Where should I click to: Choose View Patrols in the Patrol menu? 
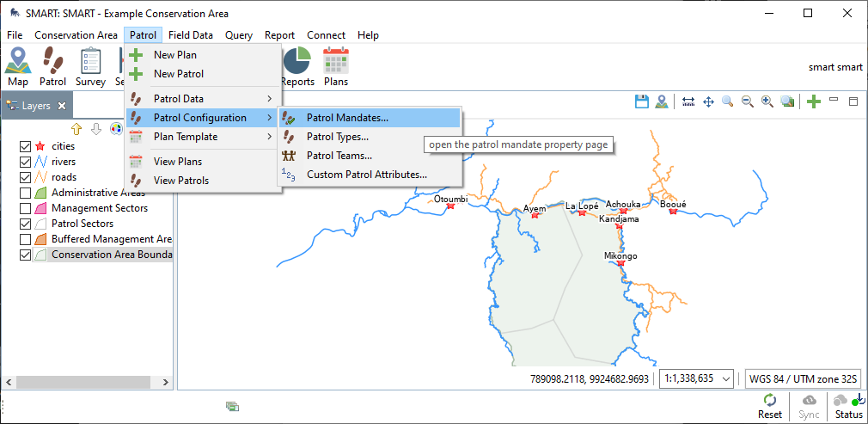click(x=180, y=181)
